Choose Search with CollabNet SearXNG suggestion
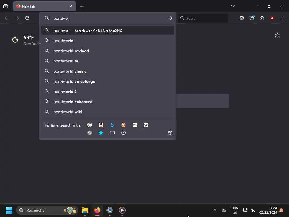Viewport: 289px width, 217px height. coord(108,31)
